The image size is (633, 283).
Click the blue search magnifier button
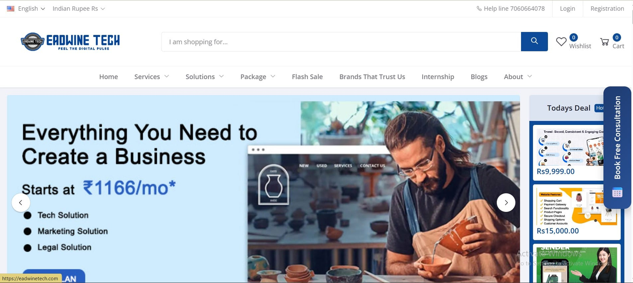pos(534,42)
